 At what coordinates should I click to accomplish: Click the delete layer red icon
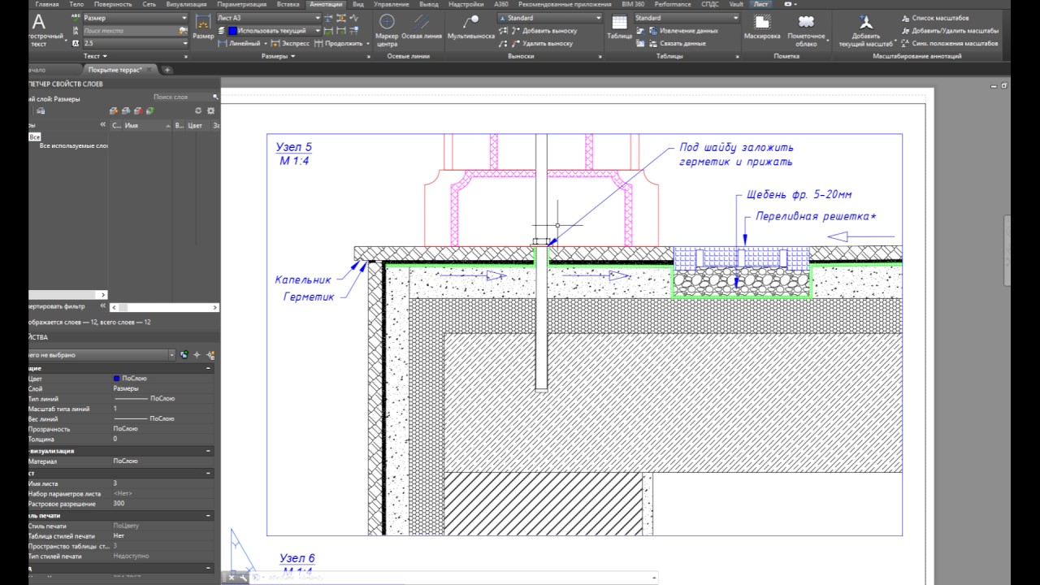click(x=138, y=110)
